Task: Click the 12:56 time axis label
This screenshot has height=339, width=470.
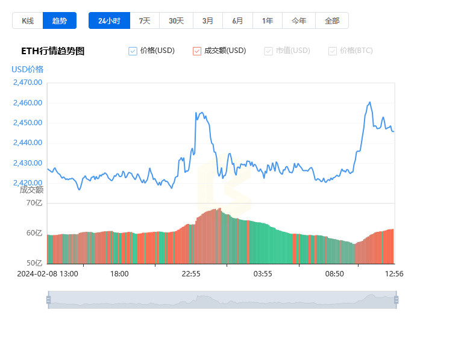Action: pyautogui.click(x=394, y=274)
